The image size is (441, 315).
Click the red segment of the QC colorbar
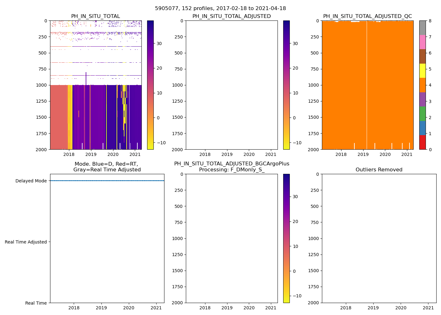coord(422,142)
